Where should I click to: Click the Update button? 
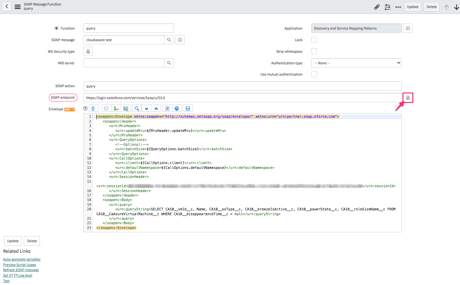click(x=412, y=6)
